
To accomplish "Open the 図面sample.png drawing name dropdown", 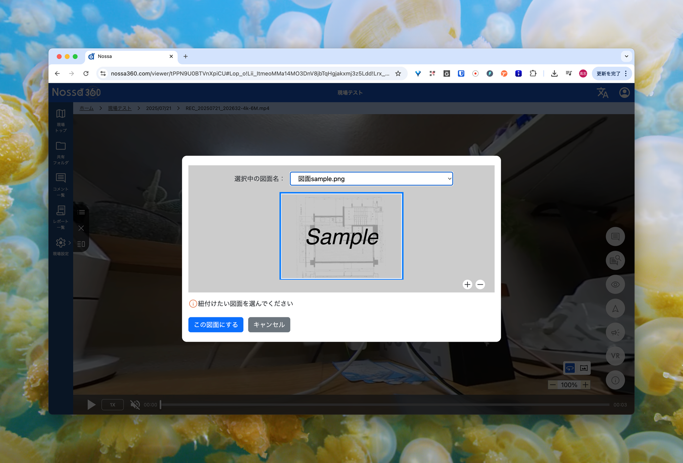I will (x=371, y=179).
